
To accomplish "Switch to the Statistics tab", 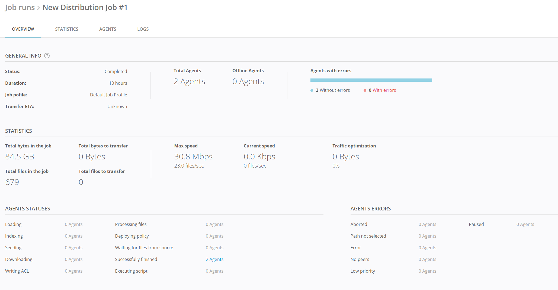I will coord(67,29).
